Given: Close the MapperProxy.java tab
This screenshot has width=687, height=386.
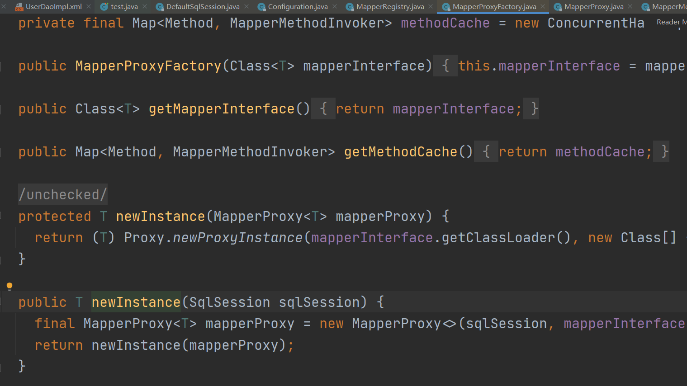Looking at the screenshot, I should click(x=630, y=6).
